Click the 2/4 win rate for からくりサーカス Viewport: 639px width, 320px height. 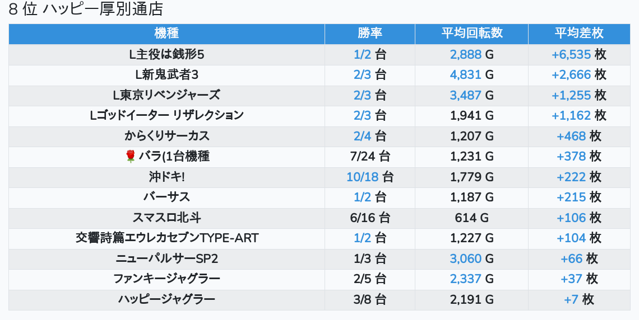tap(363, 136)
